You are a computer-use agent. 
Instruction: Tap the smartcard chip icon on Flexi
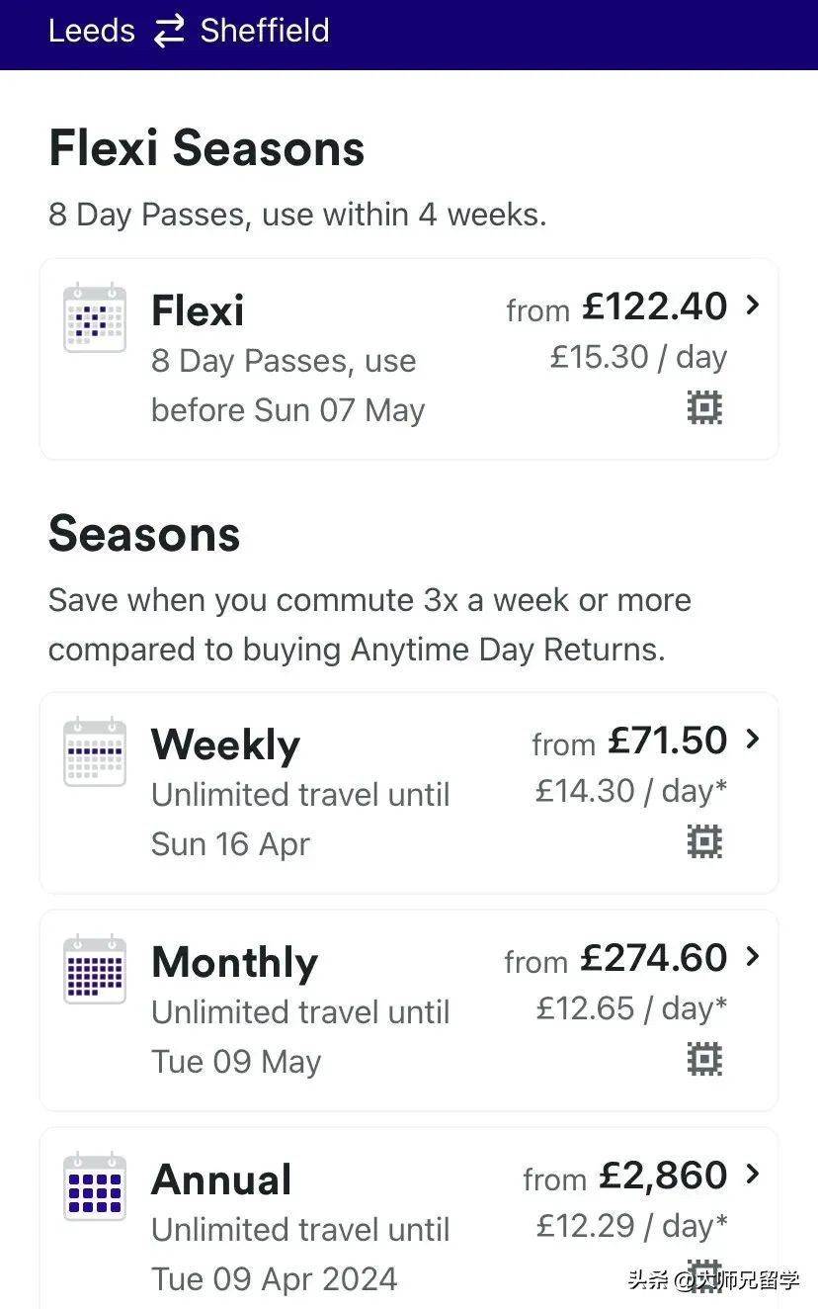coord(704,407)
